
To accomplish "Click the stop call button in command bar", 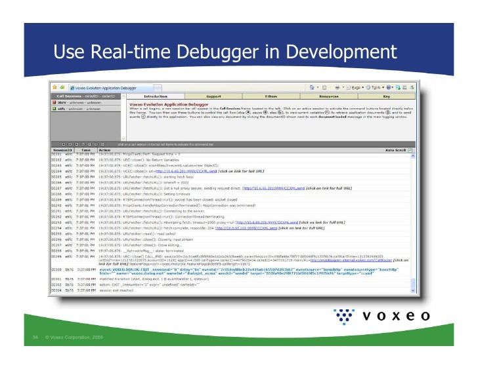I will 64,144.
